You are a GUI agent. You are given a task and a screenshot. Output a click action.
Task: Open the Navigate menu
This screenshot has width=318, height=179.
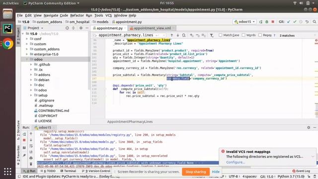tap(51, 15)
